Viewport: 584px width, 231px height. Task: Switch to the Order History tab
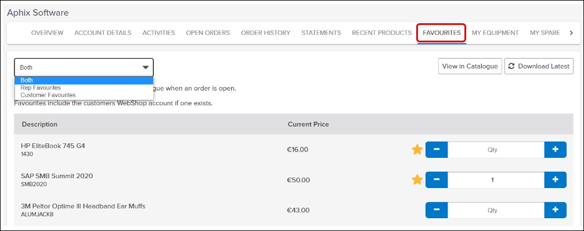[x=265, y=33]
